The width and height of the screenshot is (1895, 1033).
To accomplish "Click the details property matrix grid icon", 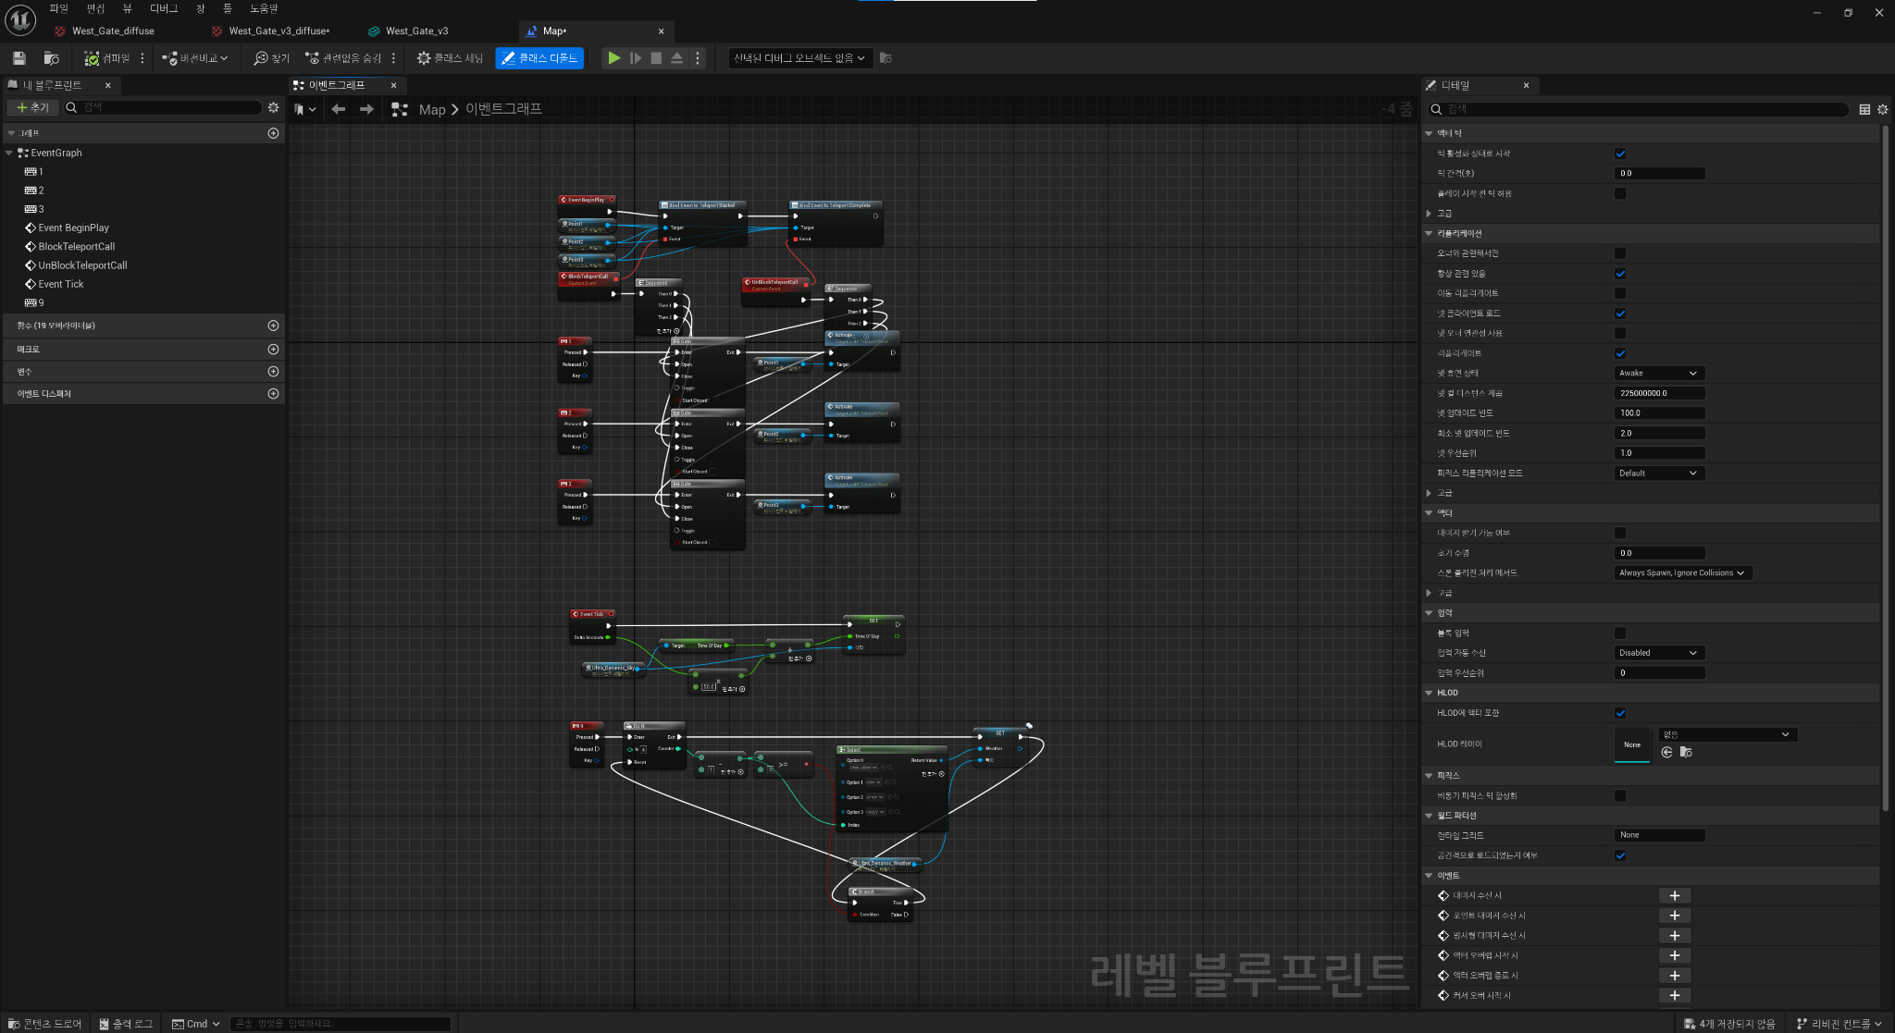I will 1864,109.
